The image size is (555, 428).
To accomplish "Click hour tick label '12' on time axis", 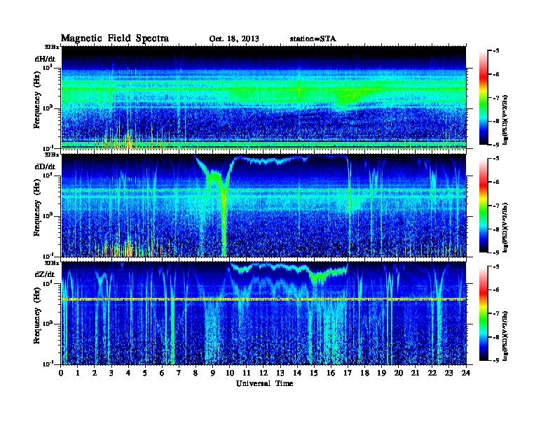I will [x=263, y=373].
